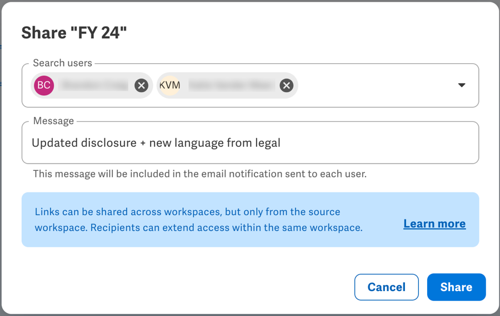This screenshot has width=500, height=316.
Task: Click the plus sign in message text
Action: click(x=143, y=143)
